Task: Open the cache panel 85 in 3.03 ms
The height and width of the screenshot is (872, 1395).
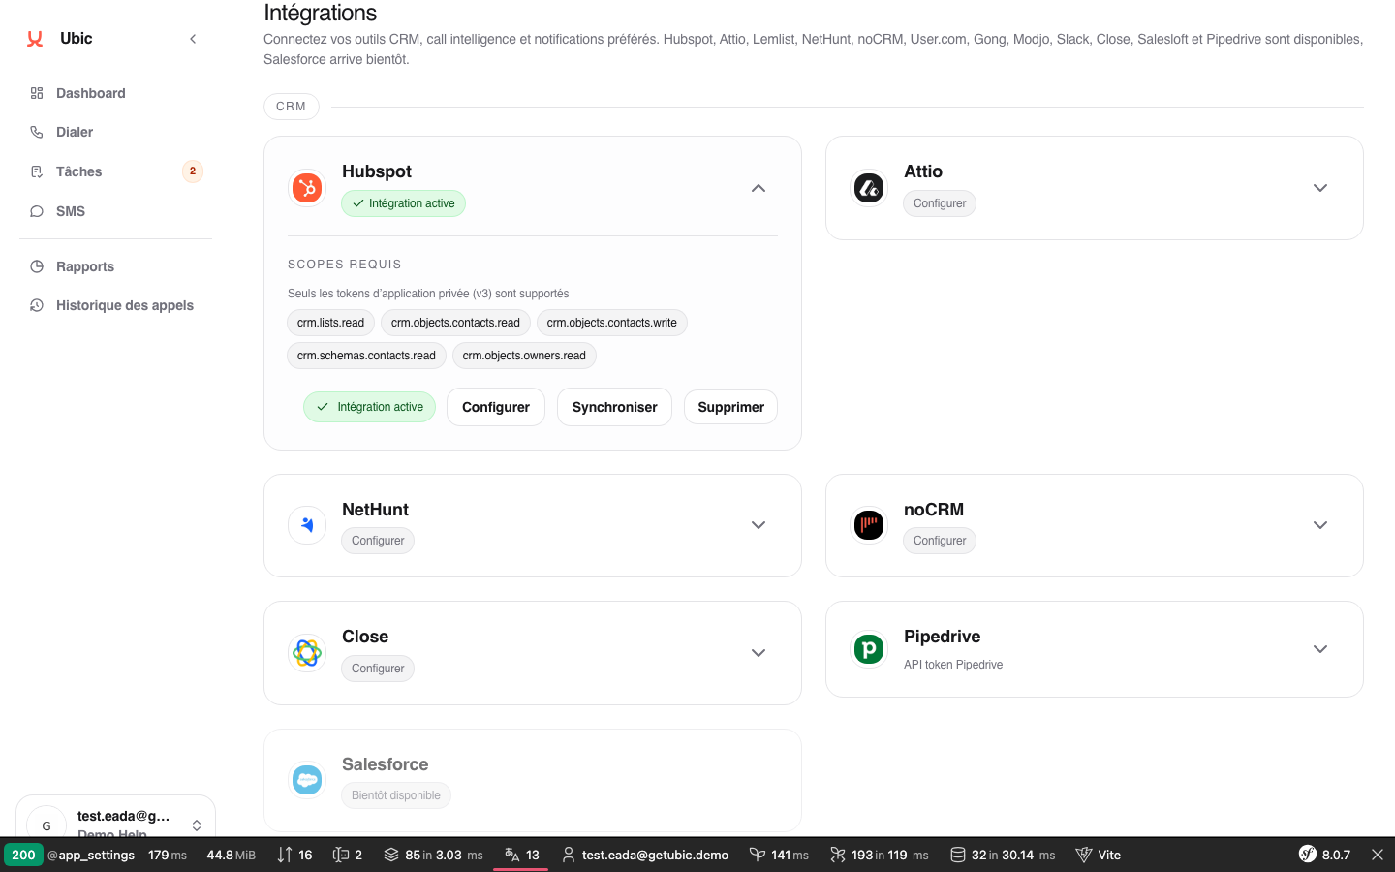Action: coord(433,855)
